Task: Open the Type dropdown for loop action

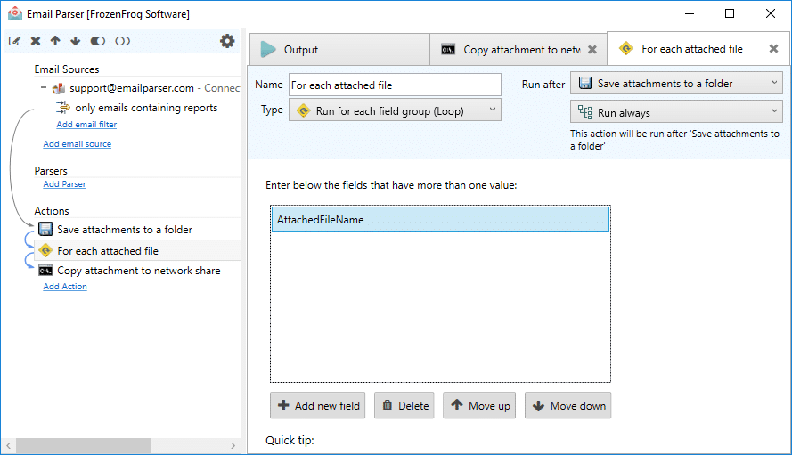Action: pyautogui.click(x=395, y=110)
